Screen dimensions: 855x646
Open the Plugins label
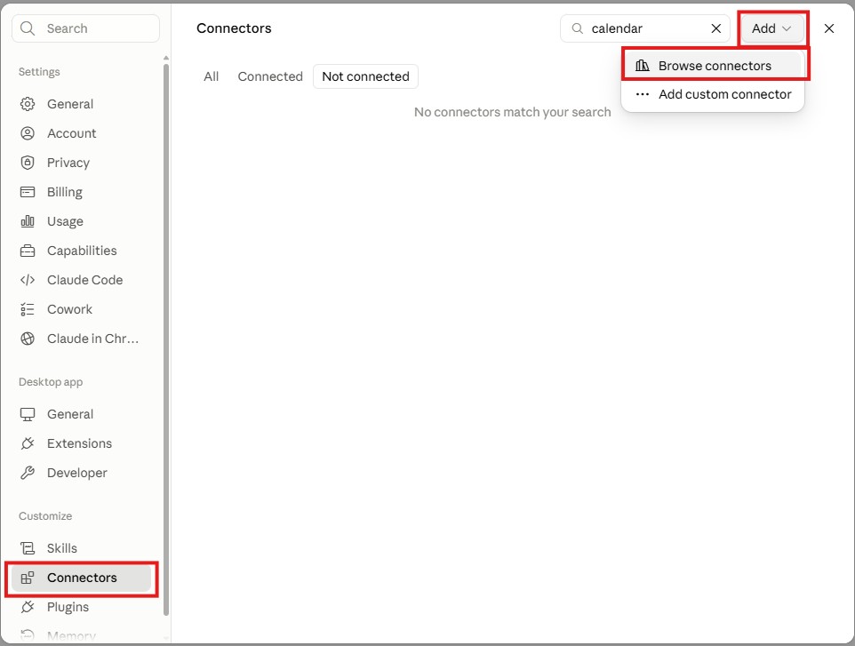[68, 607]
